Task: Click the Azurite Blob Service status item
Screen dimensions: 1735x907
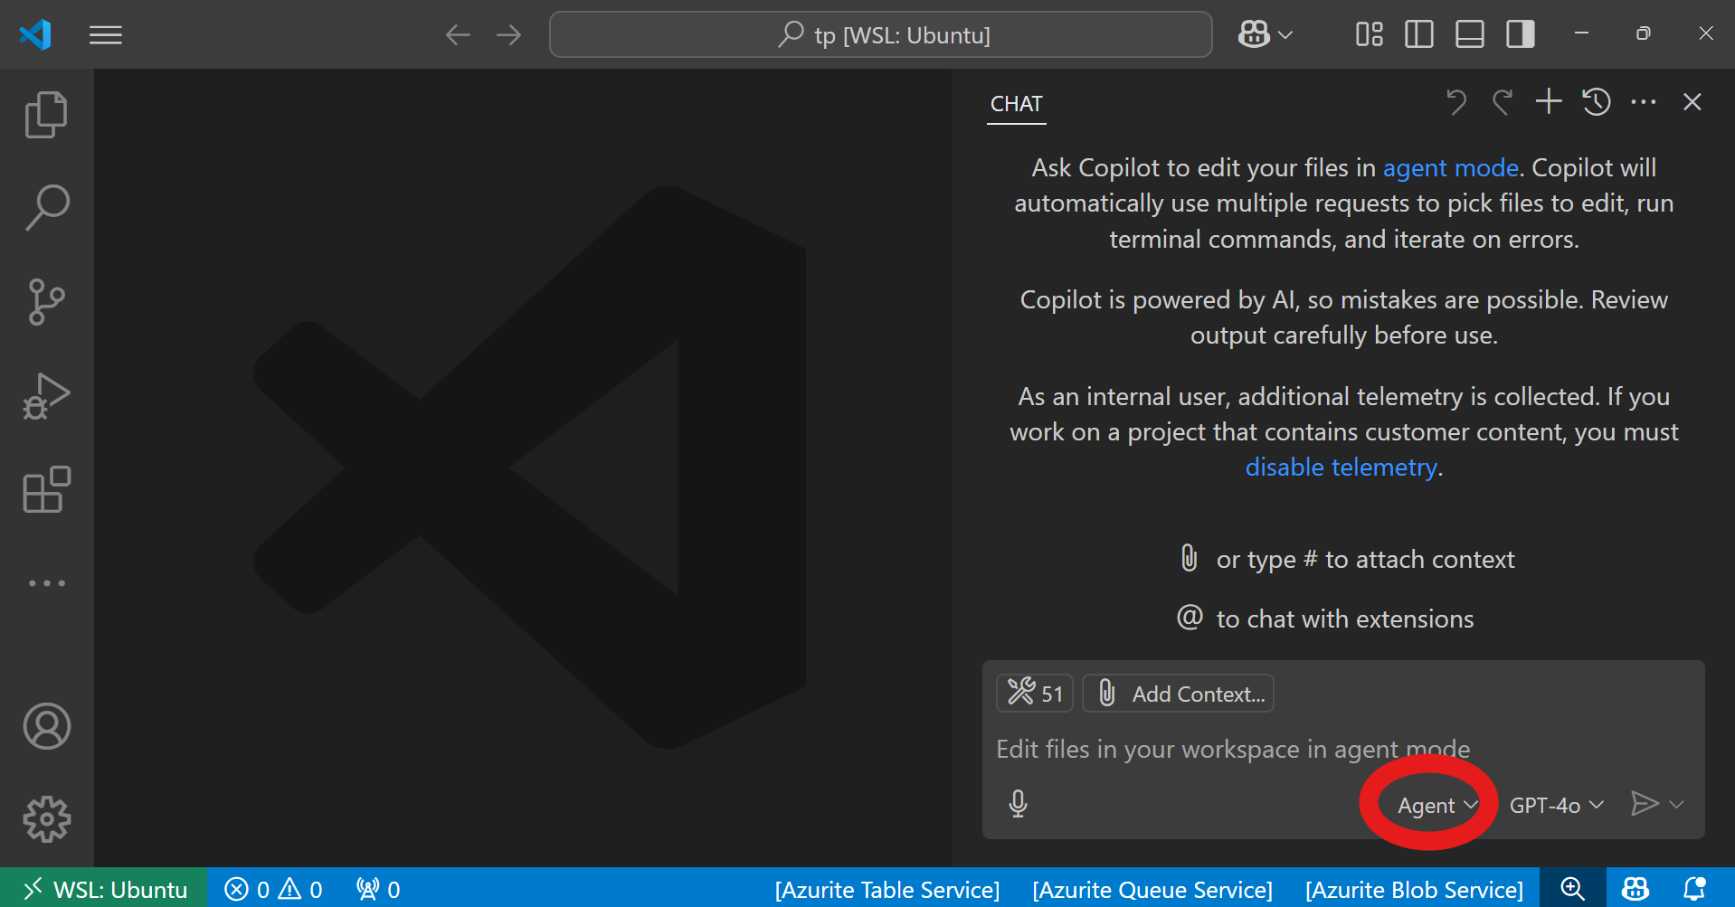Action: coord(1415,890)
